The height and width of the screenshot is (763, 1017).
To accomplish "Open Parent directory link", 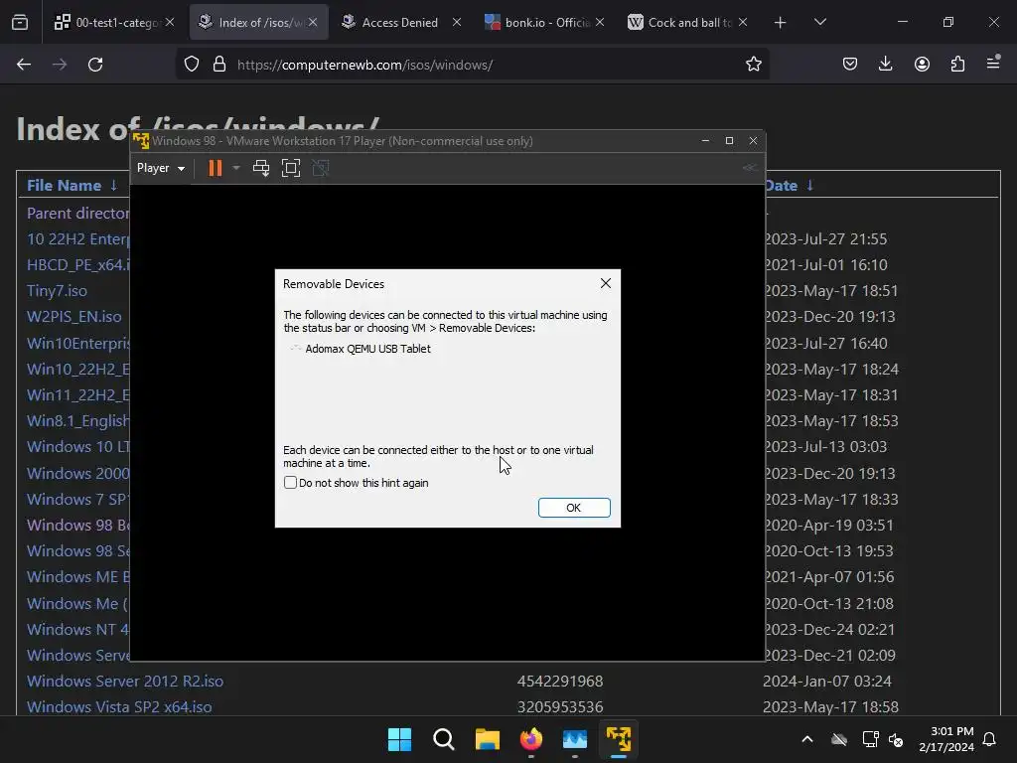I will point(77,213).
